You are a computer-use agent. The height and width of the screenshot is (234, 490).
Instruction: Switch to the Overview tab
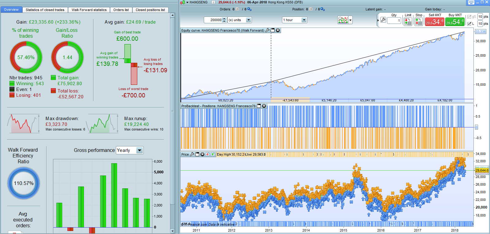(11, 10)
